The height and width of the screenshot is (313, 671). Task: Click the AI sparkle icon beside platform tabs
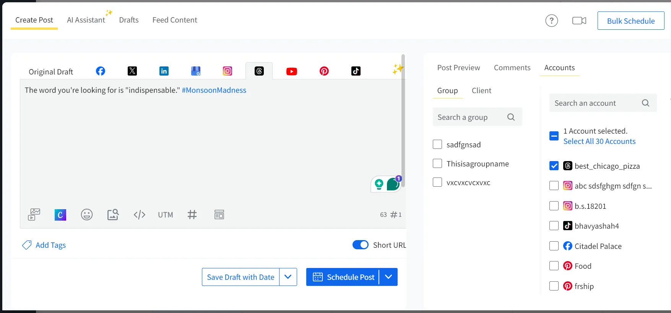397,69
